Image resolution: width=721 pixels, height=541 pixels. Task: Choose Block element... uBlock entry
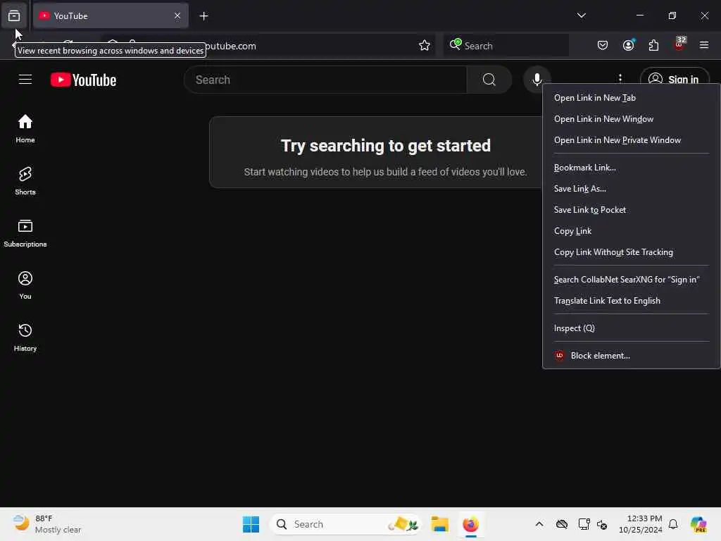tap(631, 356)
